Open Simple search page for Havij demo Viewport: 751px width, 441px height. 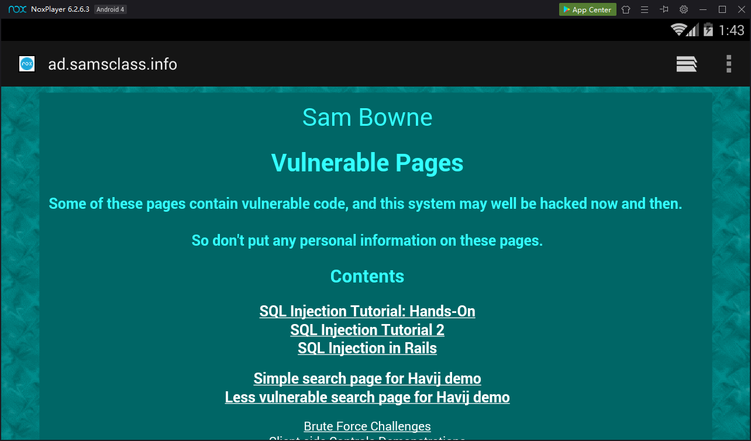click(x=367, y=378)
